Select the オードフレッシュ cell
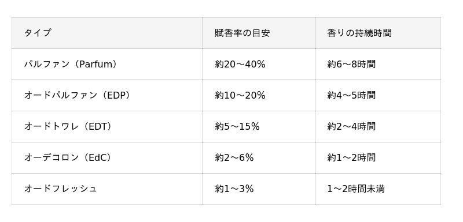This screenshot has height=222, width=463. (x=107, y=189)
